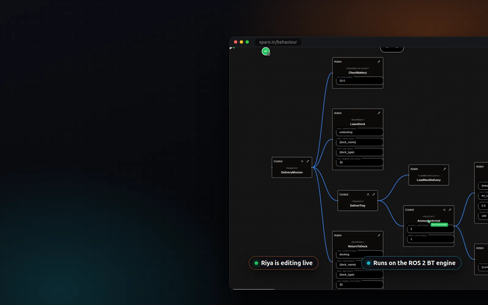Image resolution: width=488 pixels, height=305 pixels.
Task: Click AnnounceArrival failure_count field showing 1
Action: click(431, 239)
